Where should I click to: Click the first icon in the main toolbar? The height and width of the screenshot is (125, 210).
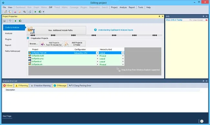pyautogui.click(x=5, y=12)
